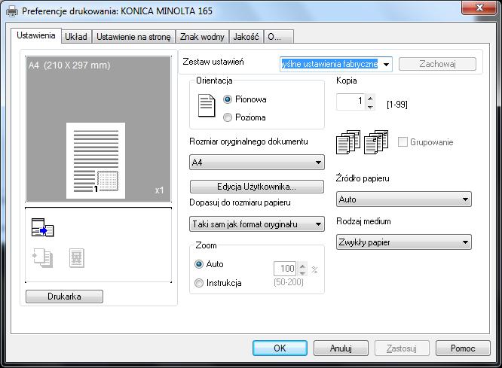
Task: Open Rodzaj medium Zwykły papier dropdown
Action: (x=404, y=242)
